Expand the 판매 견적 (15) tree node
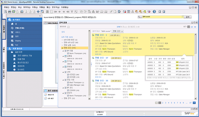 pos(62,98)
